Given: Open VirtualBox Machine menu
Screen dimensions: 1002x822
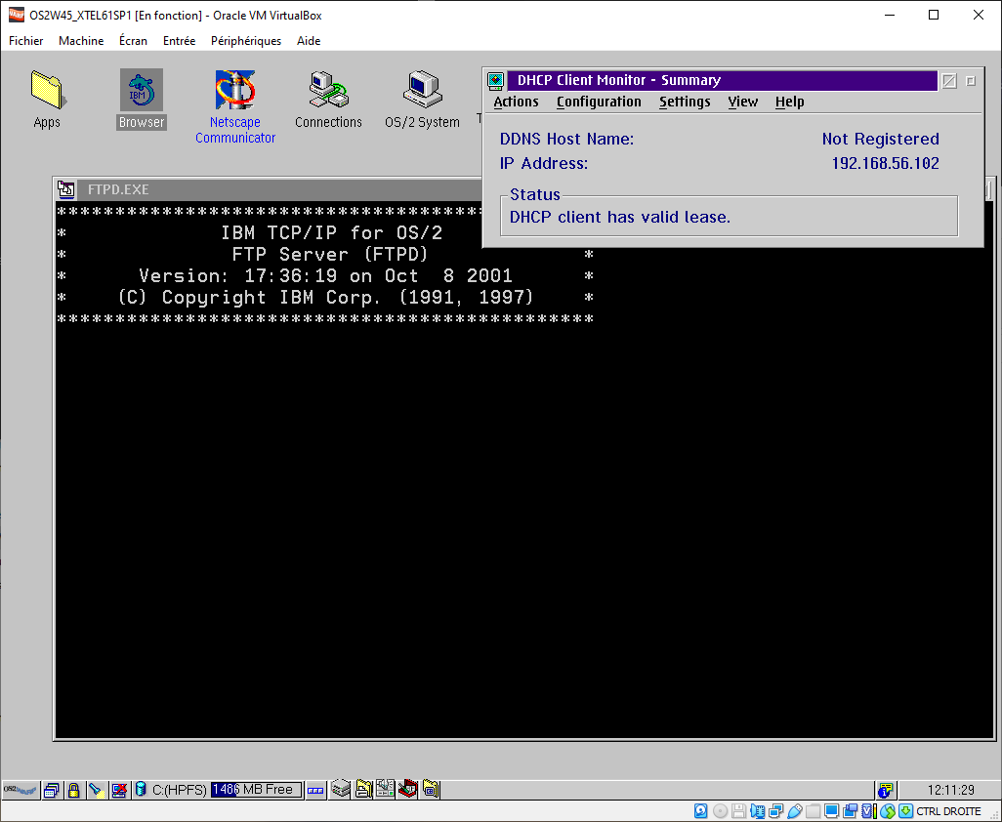Looking at the screenshot, I should [x=81, y=41].
